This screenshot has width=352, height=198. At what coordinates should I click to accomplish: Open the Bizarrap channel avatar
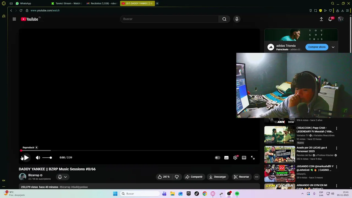[23, 177]
